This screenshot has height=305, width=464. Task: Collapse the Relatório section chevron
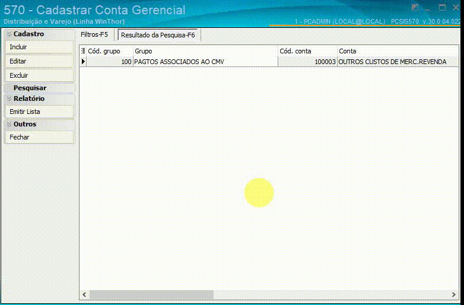pos(9,99)
